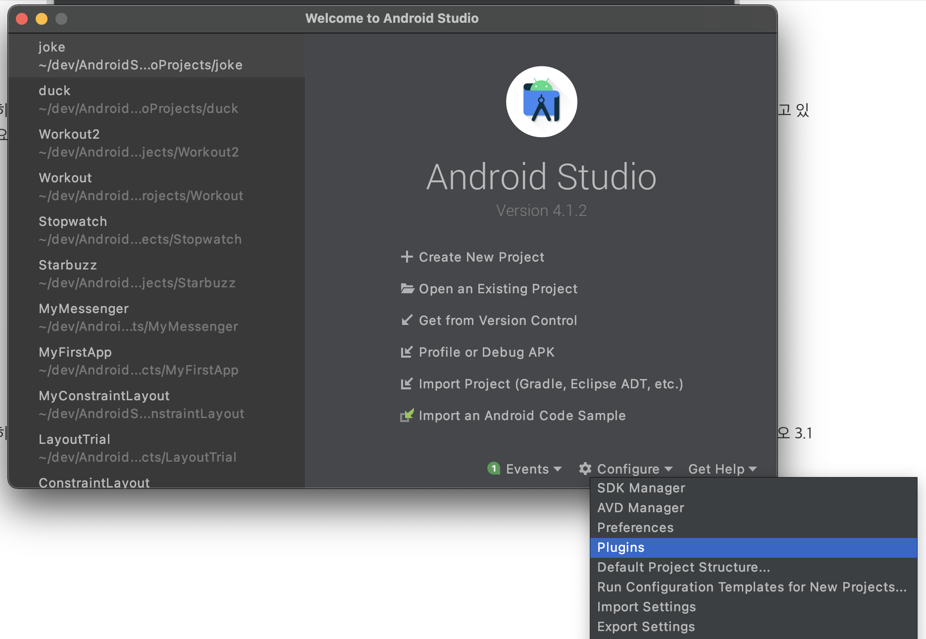
Task: Click the plus icon beside Create New Project
Action: (407, 257)
